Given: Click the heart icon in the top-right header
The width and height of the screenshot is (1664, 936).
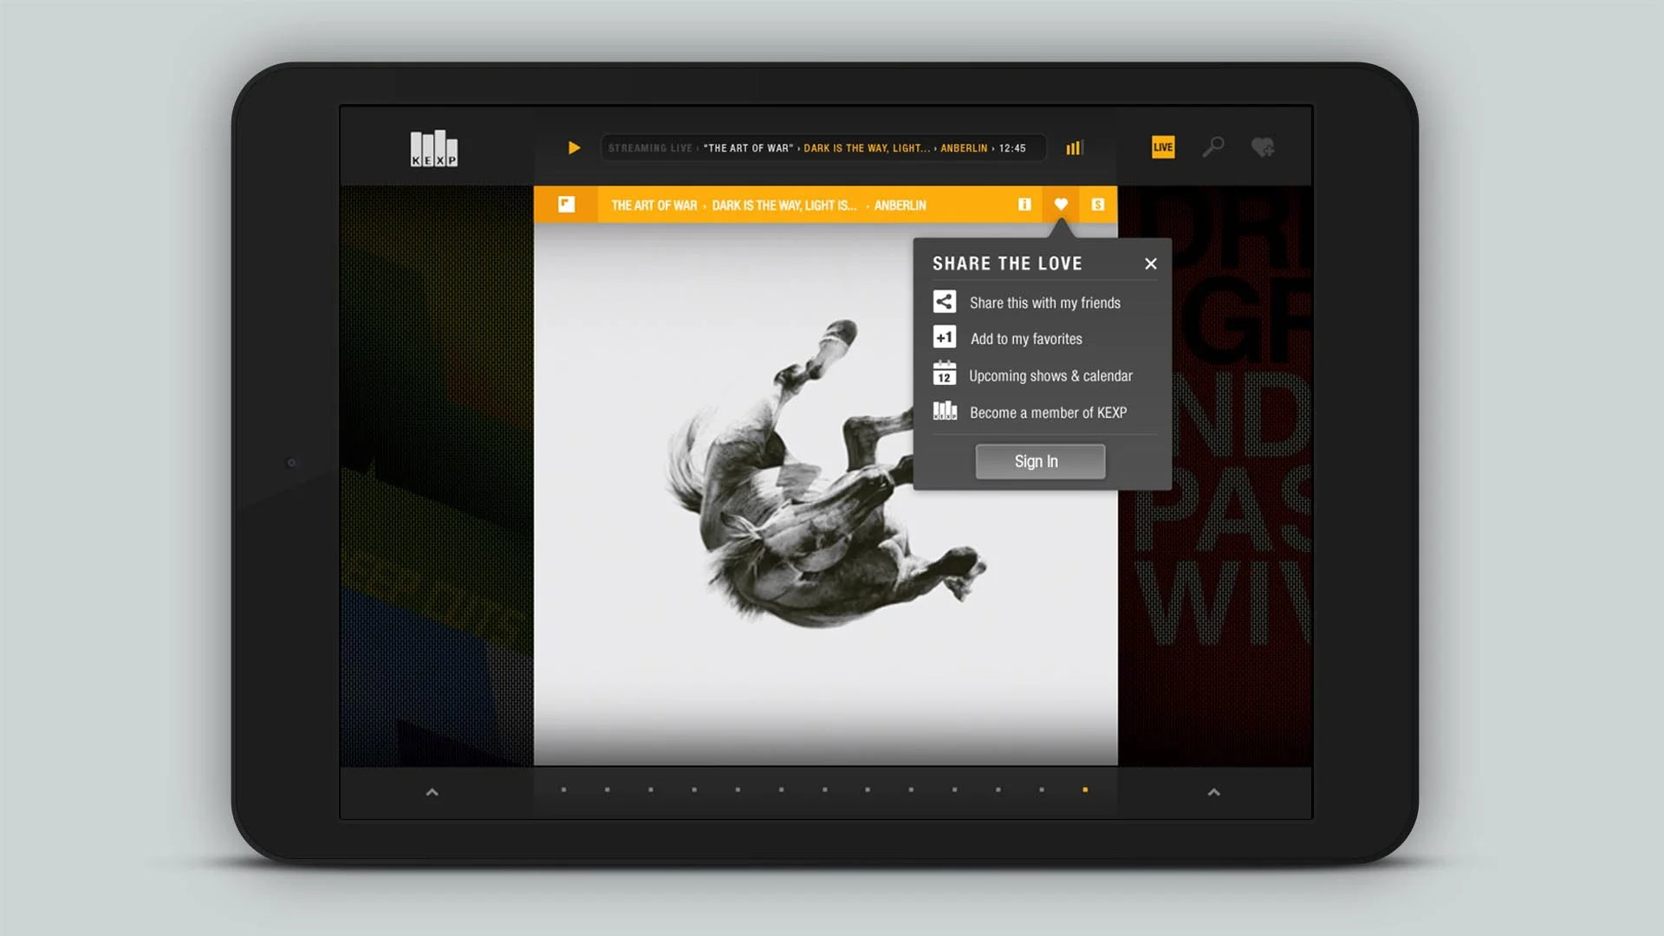Looking at the screenshot, I should [1262, 147].
